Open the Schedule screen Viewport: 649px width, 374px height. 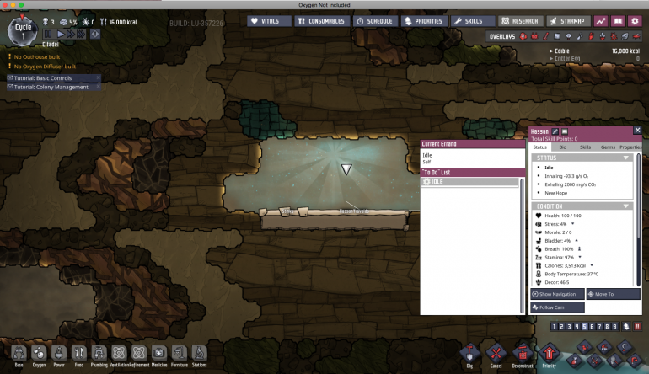[375, 21]
